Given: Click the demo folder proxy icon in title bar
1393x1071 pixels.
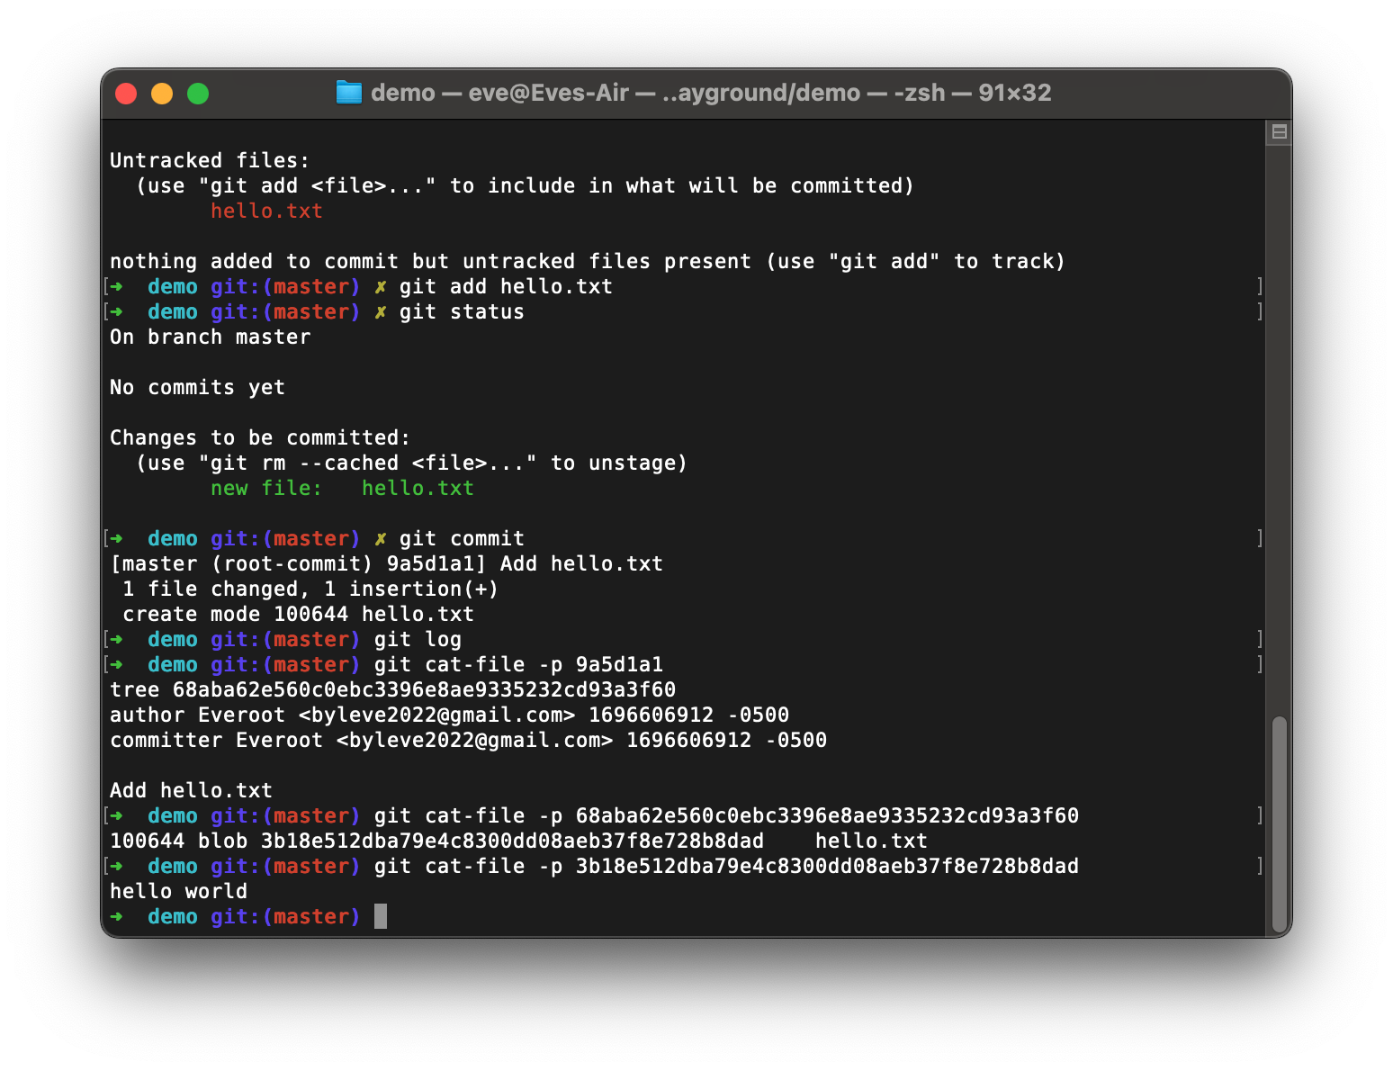Looking at the screenshot, I should (x=348, y=92).
